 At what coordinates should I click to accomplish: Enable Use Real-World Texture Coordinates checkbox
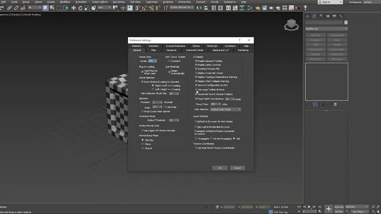[x=196, y=148]
